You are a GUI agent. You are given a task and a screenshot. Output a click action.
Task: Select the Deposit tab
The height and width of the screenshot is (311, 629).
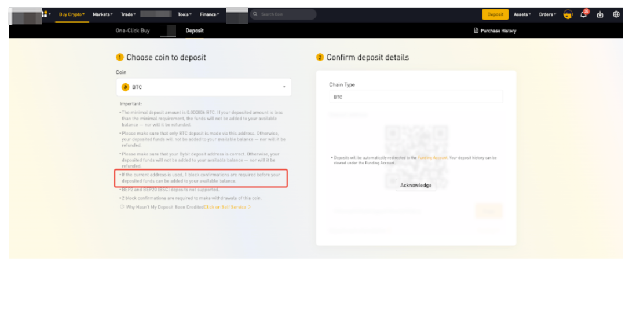click(195, 31)
